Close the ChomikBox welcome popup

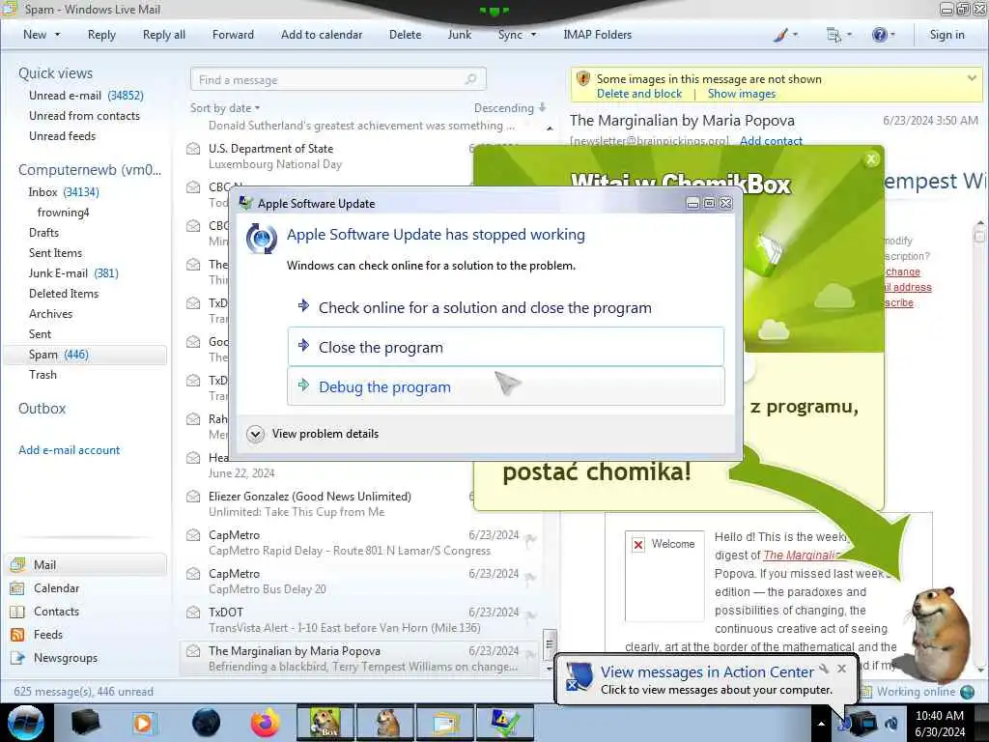click(871, 159)
